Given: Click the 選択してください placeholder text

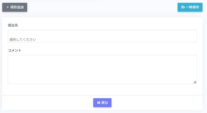Looking at the screenshot, I should click(23, 39).
